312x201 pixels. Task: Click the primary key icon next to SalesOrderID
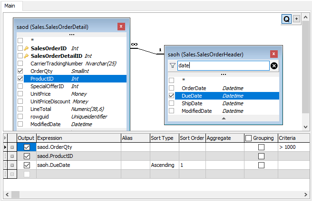coord(26,48)
